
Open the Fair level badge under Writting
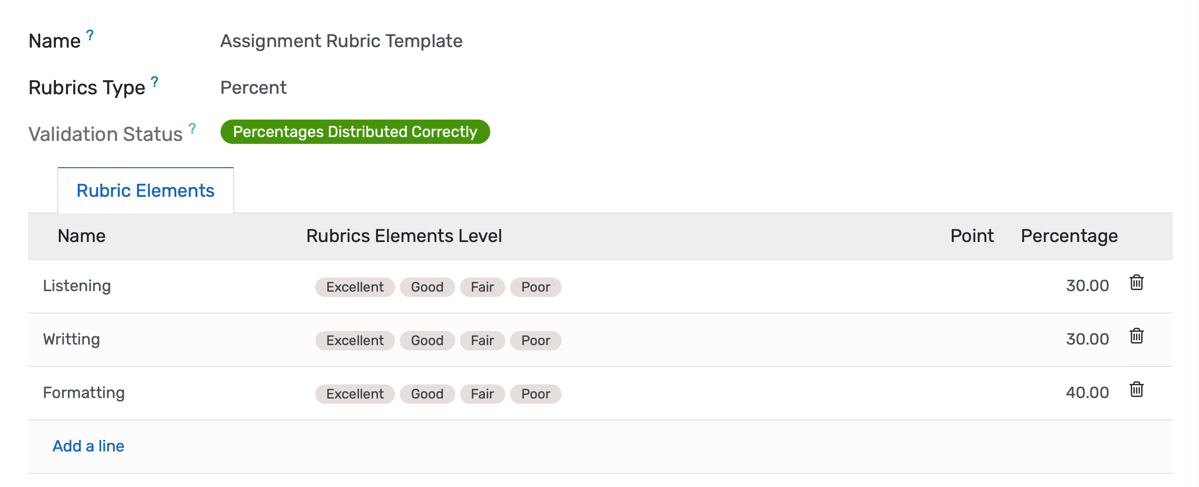[482, 340]
